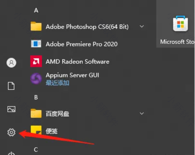Open the Documents icon in sidebar
Image resolution: width=195 pixels, height=155 pixels.
tap(11, 86)
